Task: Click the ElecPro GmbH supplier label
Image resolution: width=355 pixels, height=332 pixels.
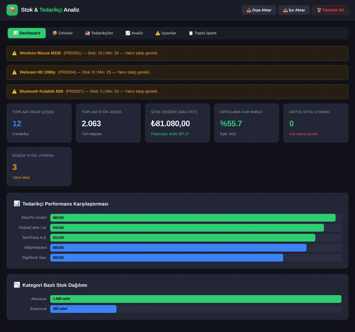Action: click(x=34, y=218)
